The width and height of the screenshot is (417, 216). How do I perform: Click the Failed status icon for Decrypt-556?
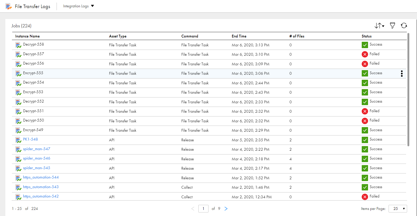click(x=365, y=64)
